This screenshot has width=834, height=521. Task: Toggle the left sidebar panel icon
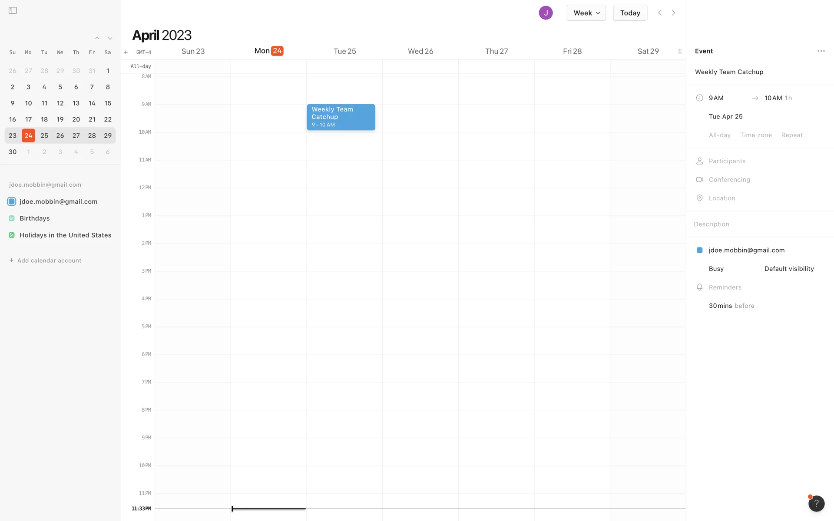pyautogui.click(x=13, y=10)
